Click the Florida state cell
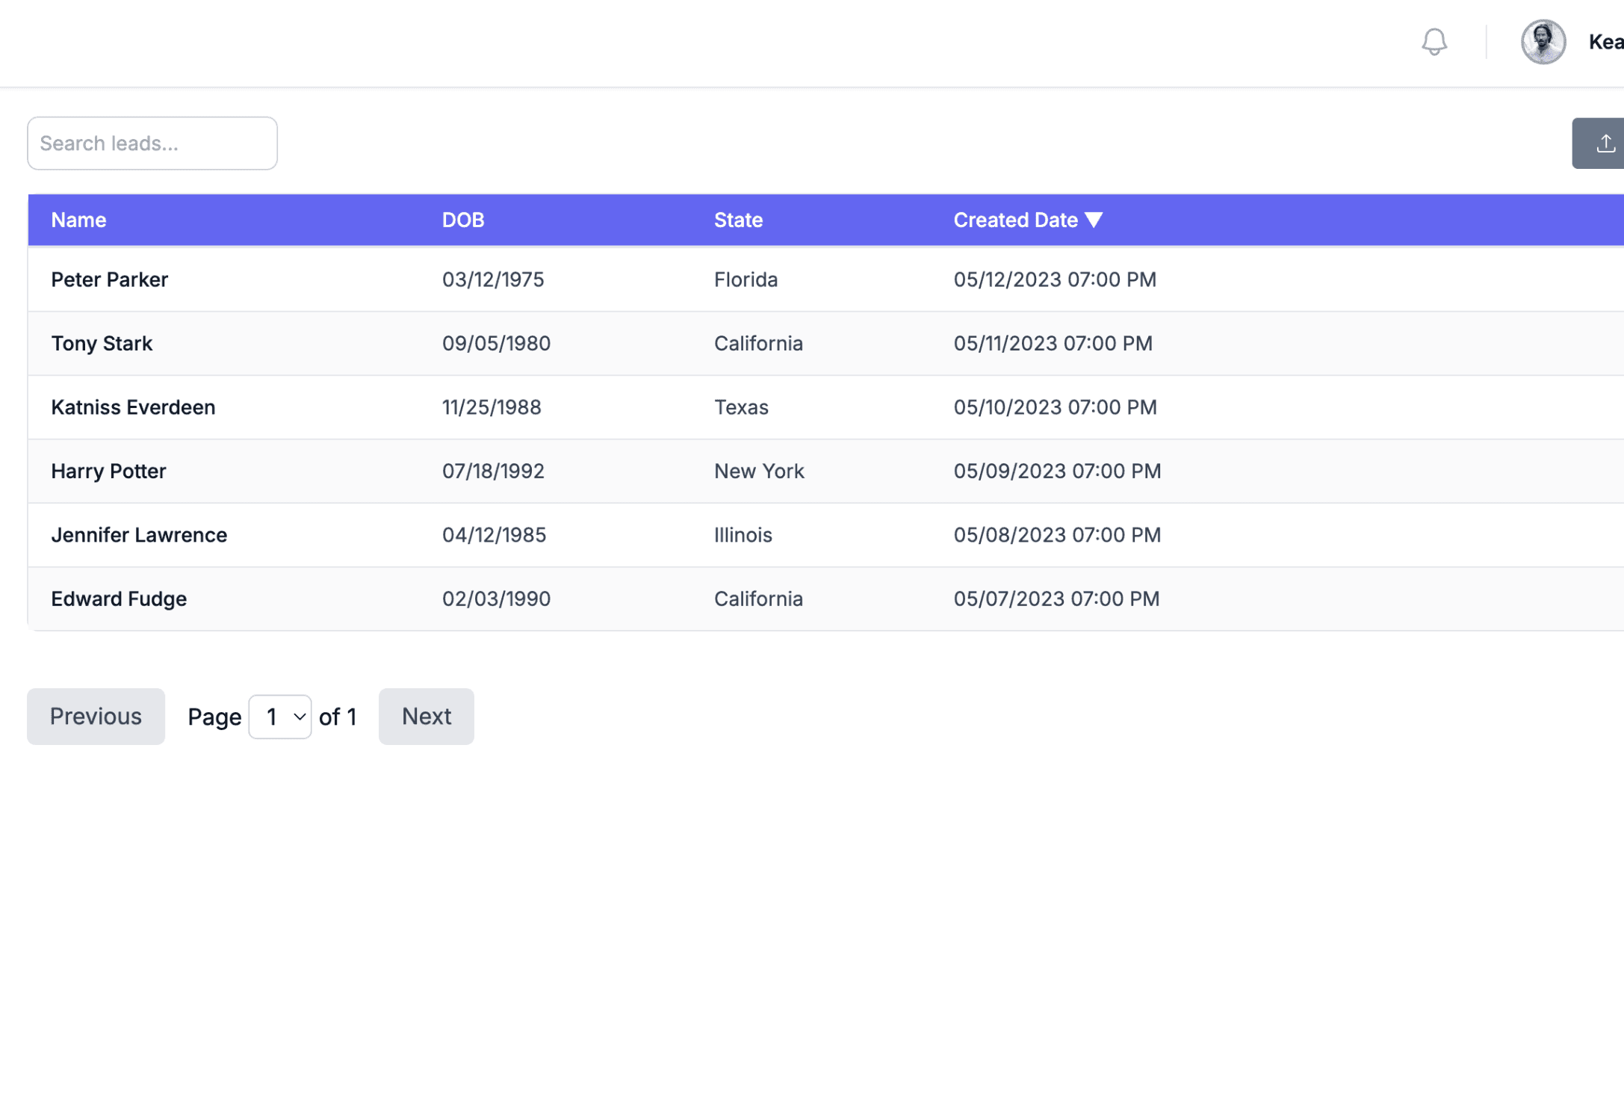 (746, 279)
